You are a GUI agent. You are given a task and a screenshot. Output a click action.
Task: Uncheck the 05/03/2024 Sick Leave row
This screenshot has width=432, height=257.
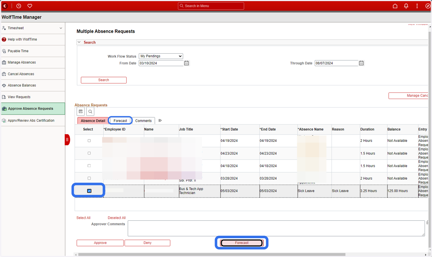pyautogui.click(x=89, y=191)
